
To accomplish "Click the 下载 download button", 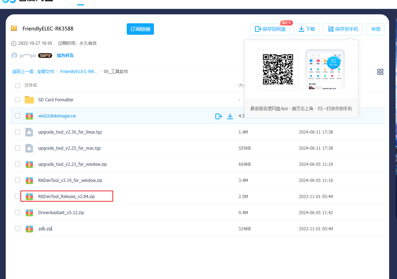I will pos(306,29).
